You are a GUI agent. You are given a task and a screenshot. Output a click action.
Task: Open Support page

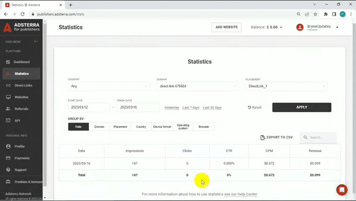[x=21, y=170]
